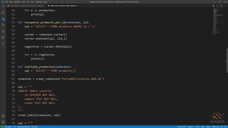Open the Testing flask icon view
The height and width of the screenshot is (128, 228).
[3, 43]
